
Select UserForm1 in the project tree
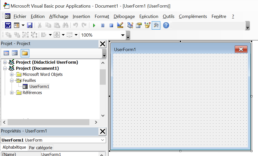click(x=39, y=86)
